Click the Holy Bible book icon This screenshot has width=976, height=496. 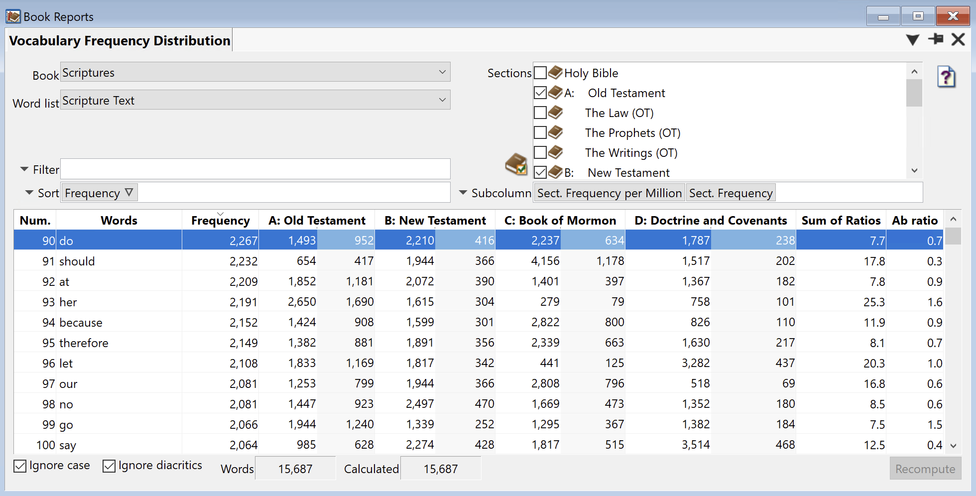click(x=555, y=73)
